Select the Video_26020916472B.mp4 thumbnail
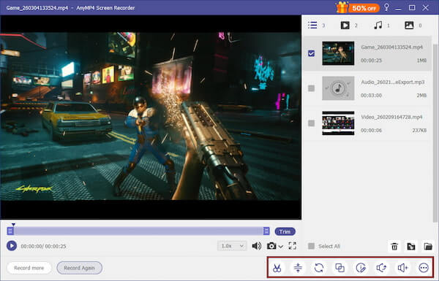 click(x=338, y=123)
